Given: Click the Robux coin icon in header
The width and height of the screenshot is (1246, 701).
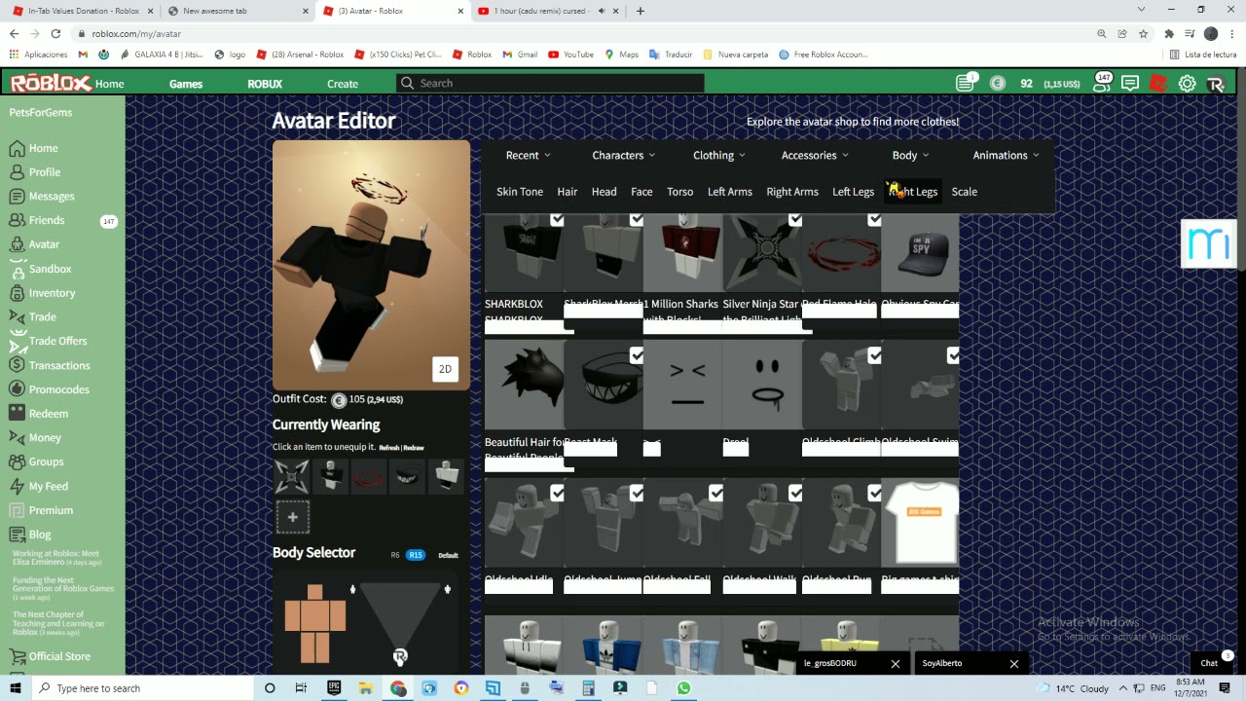Looking at the screenshot, I should tap(997, 84).
